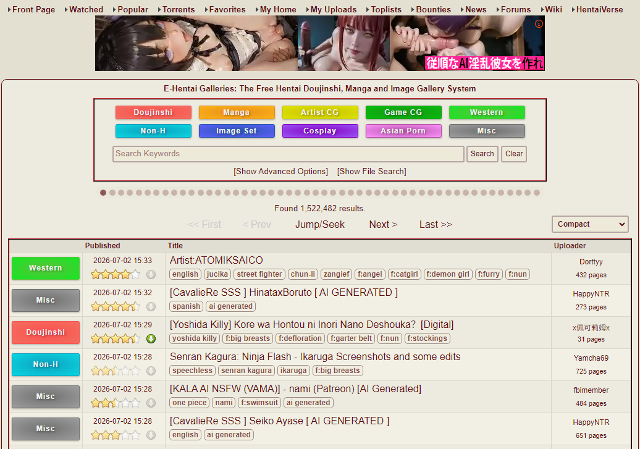Click the last pagination dot in the row

point(537,193)
